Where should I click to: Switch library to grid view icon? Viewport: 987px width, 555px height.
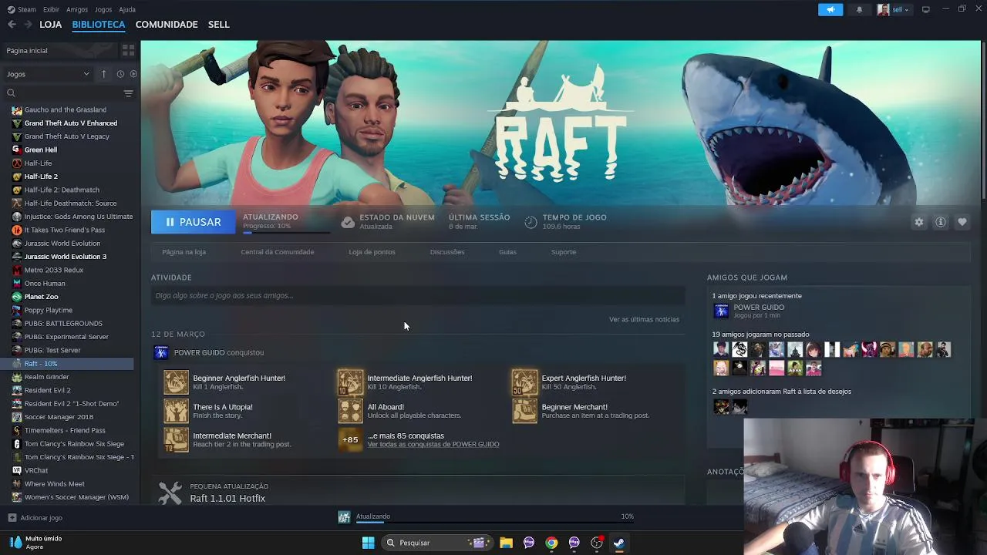coord(128,50)
